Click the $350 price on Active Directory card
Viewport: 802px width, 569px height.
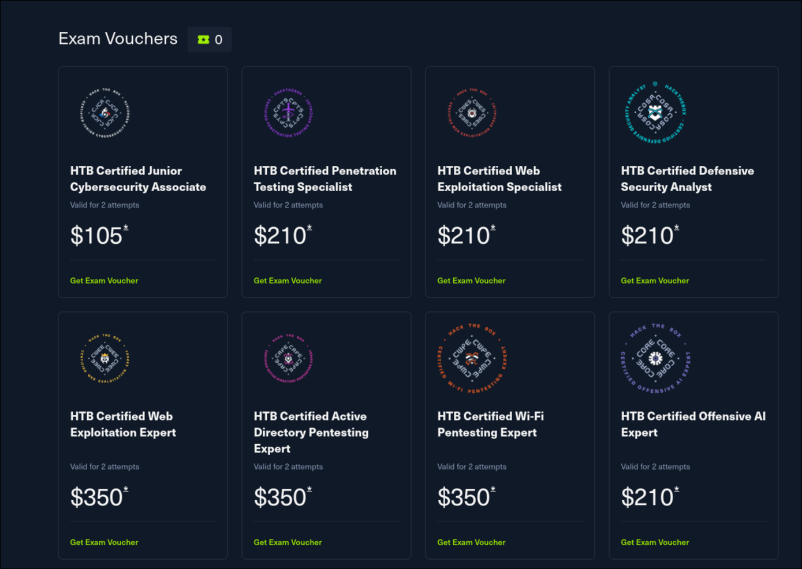tap(282, 497)
